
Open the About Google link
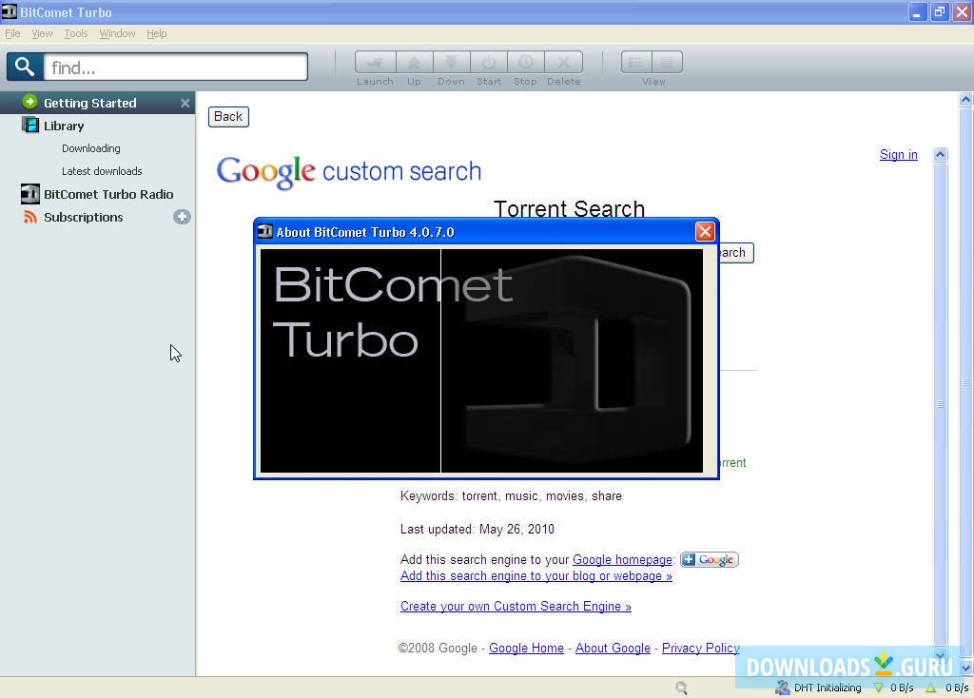point(613,648)
